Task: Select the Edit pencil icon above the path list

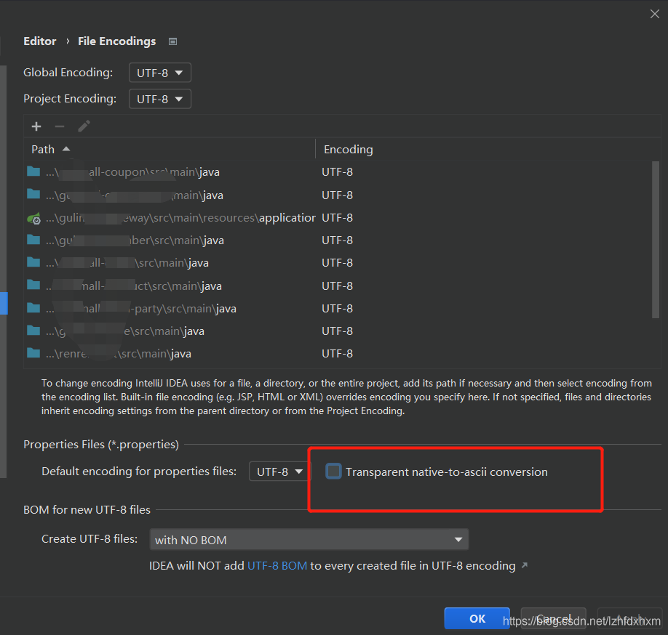Action: click(x=84, y=126)
